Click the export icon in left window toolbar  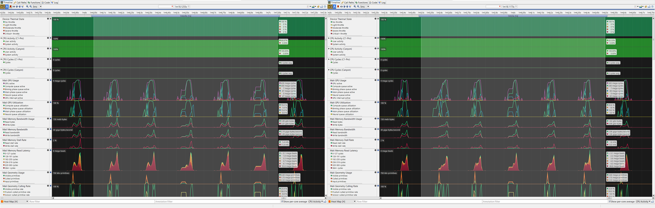[322, 6]
